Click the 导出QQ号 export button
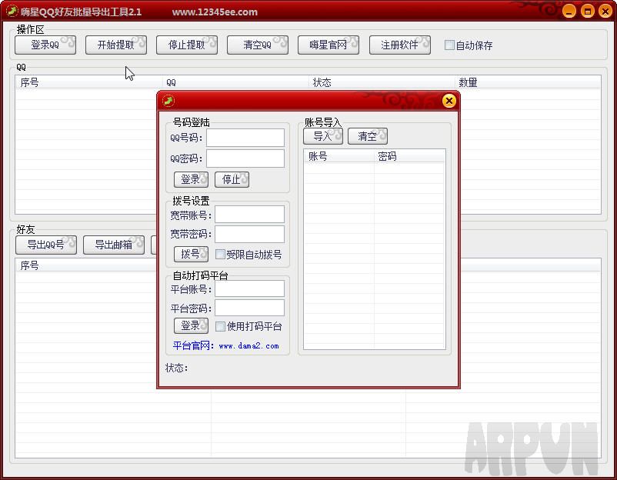The width and height of the screenshot is (617, 480). tap(46, 245)
